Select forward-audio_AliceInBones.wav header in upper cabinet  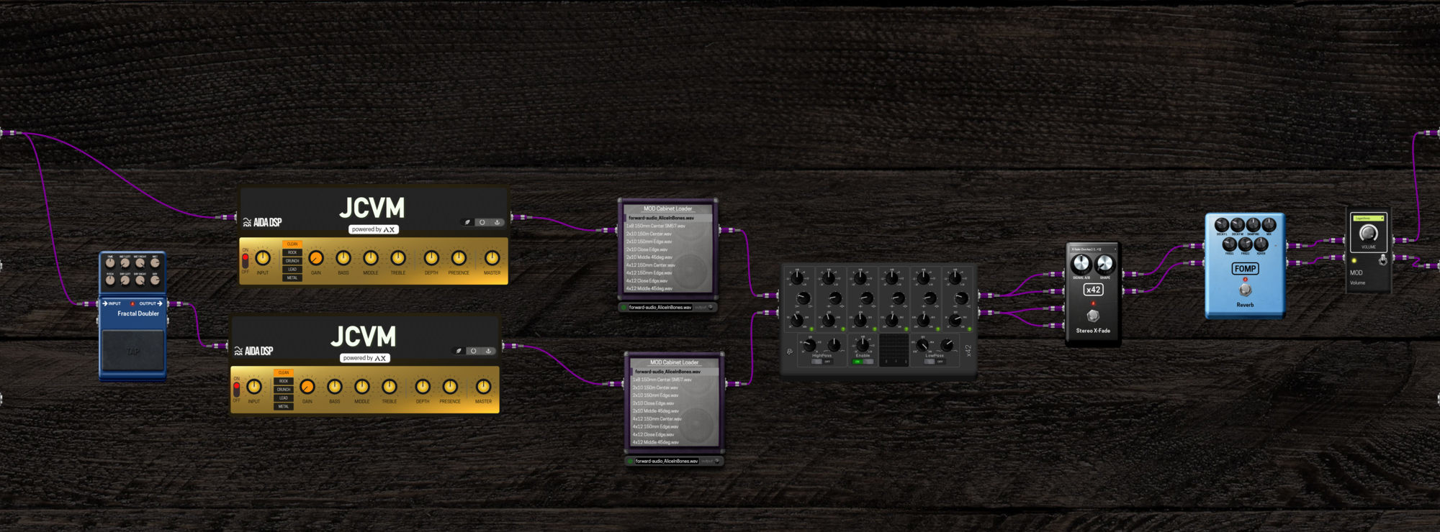pyautogui.click(x=668, y=218)
